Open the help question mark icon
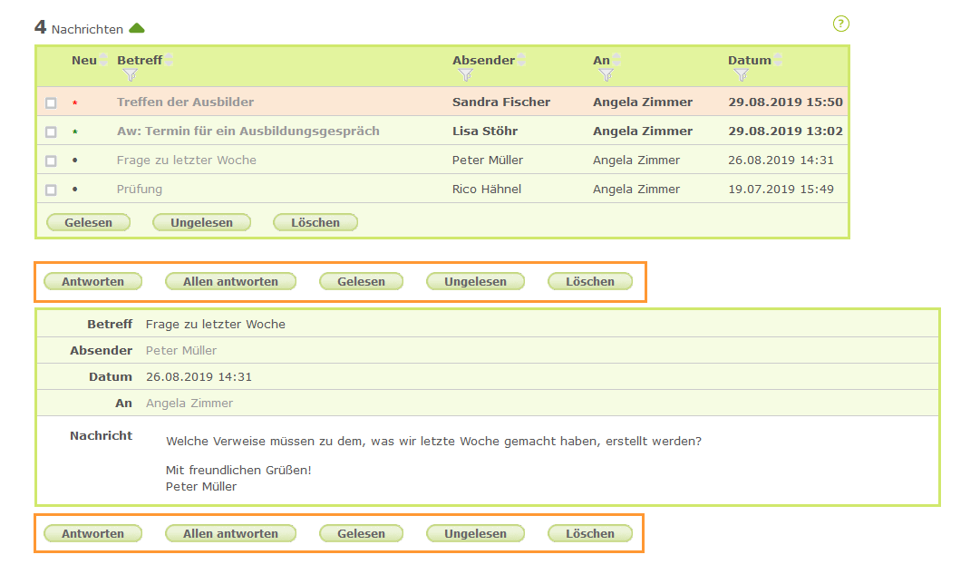 tap(840, 24)
